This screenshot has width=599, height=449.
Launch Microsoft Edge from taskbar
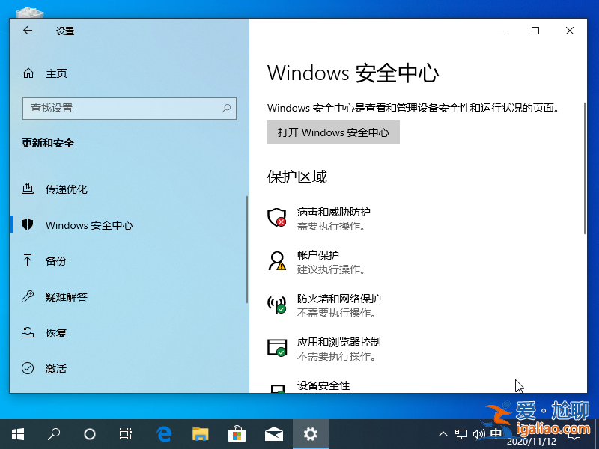164,433
